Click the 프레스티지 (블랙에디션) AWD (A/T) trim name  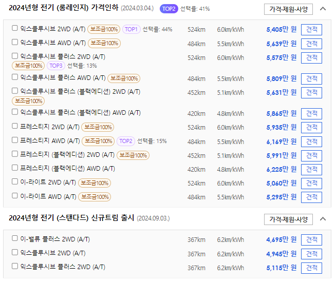[x=67, y=169]
